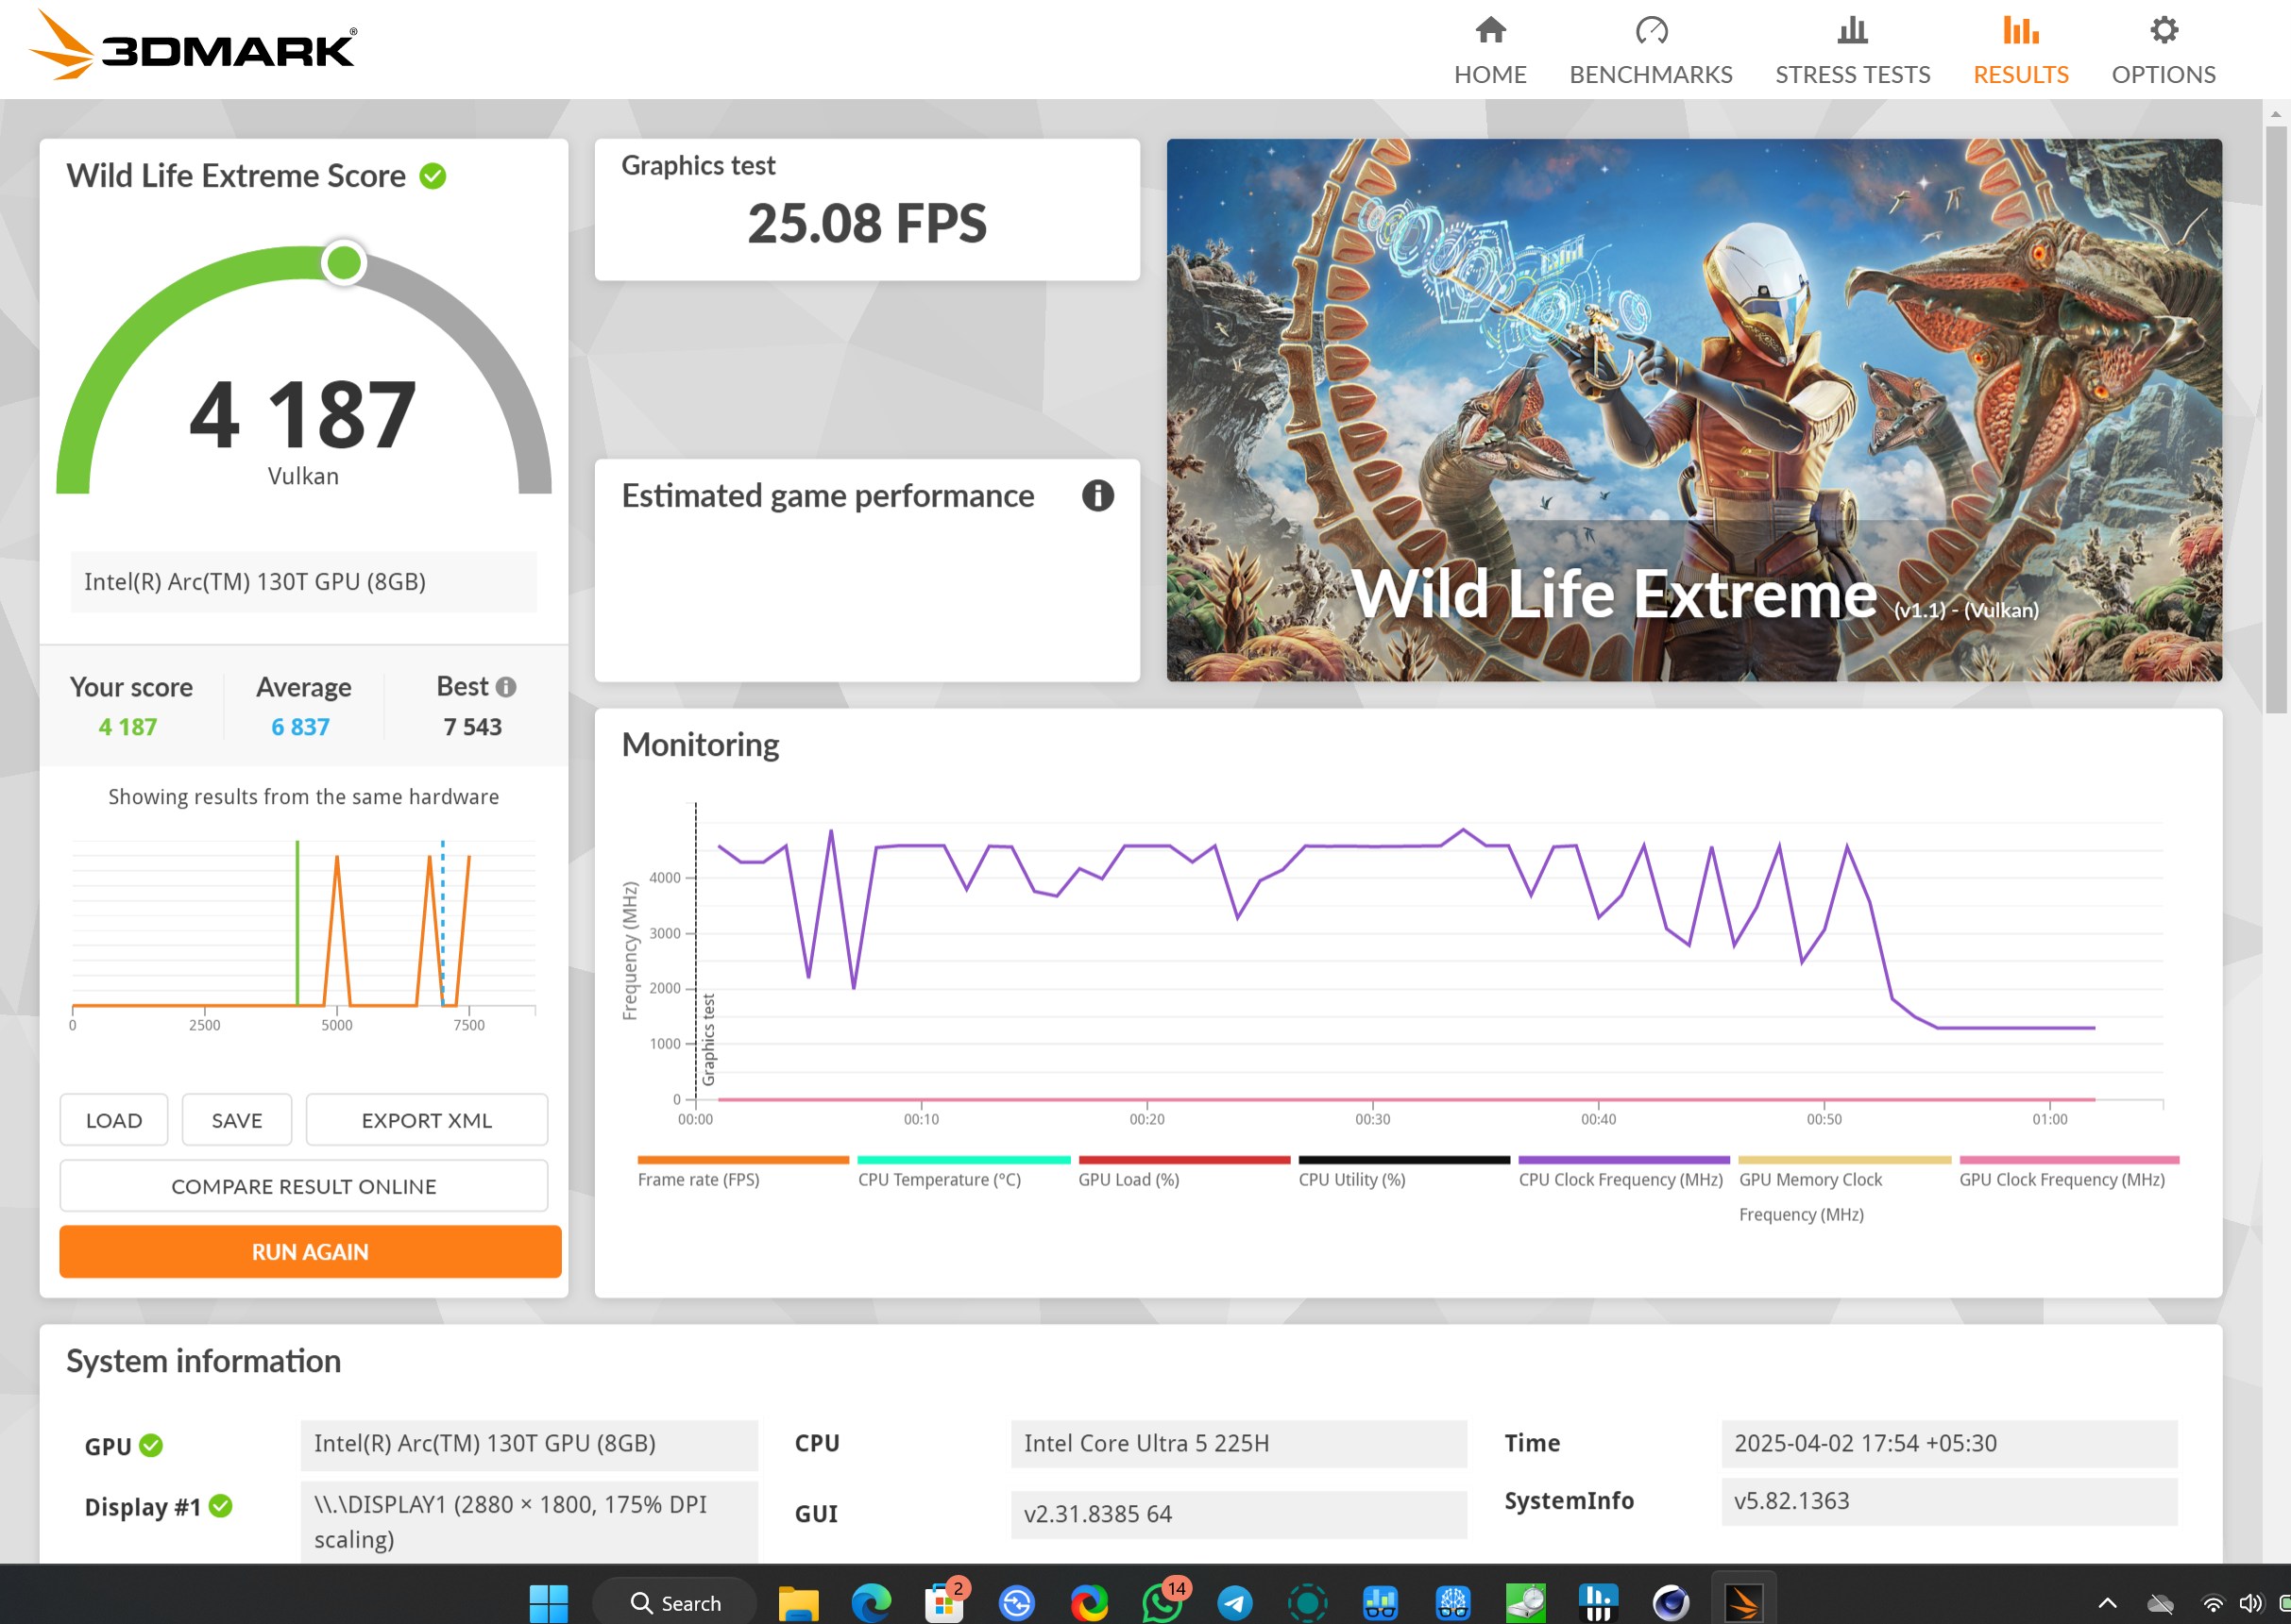
Task: Click the Display #1 validation checkmark
Action: tap(221, 1506)
